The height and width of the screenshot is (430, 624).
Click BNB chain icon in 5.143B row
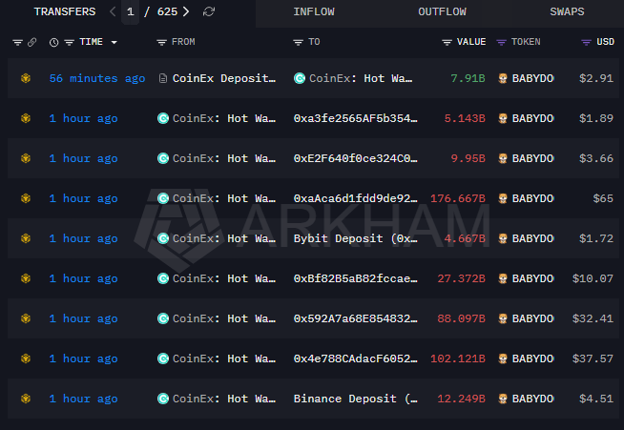pyautogui.click(x=26, y=118)
